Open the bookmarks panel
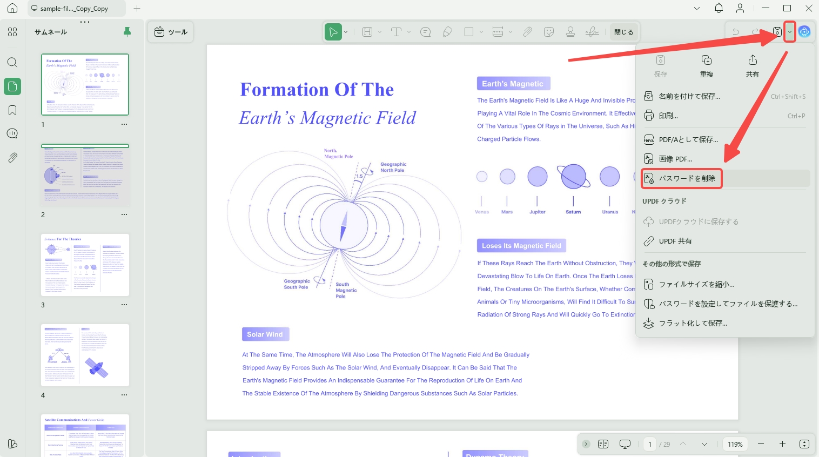Viewport: 819px width, 457px height. tap(12, 110)
